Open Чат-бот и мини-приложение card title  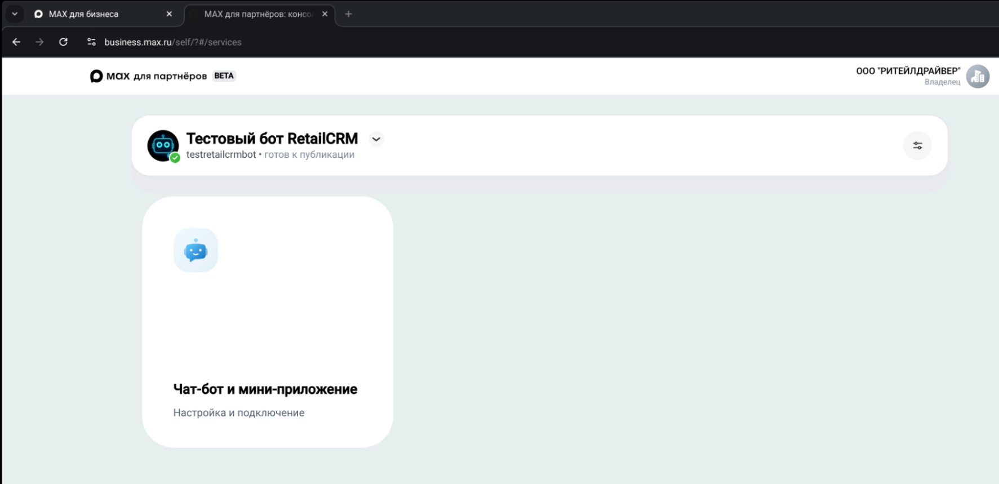pos(265,389)
